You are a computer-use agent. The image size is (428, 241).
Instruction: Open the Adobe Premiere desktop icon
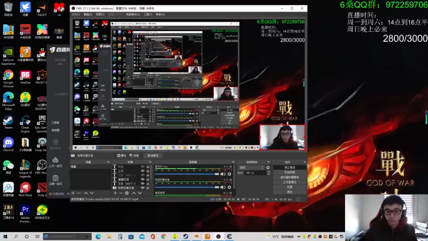coord(25,214)
